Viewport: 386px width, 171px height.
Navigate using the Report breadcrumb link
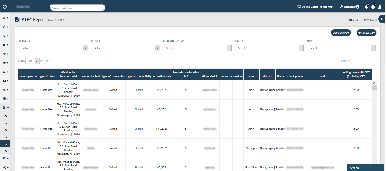pos(355,20)
